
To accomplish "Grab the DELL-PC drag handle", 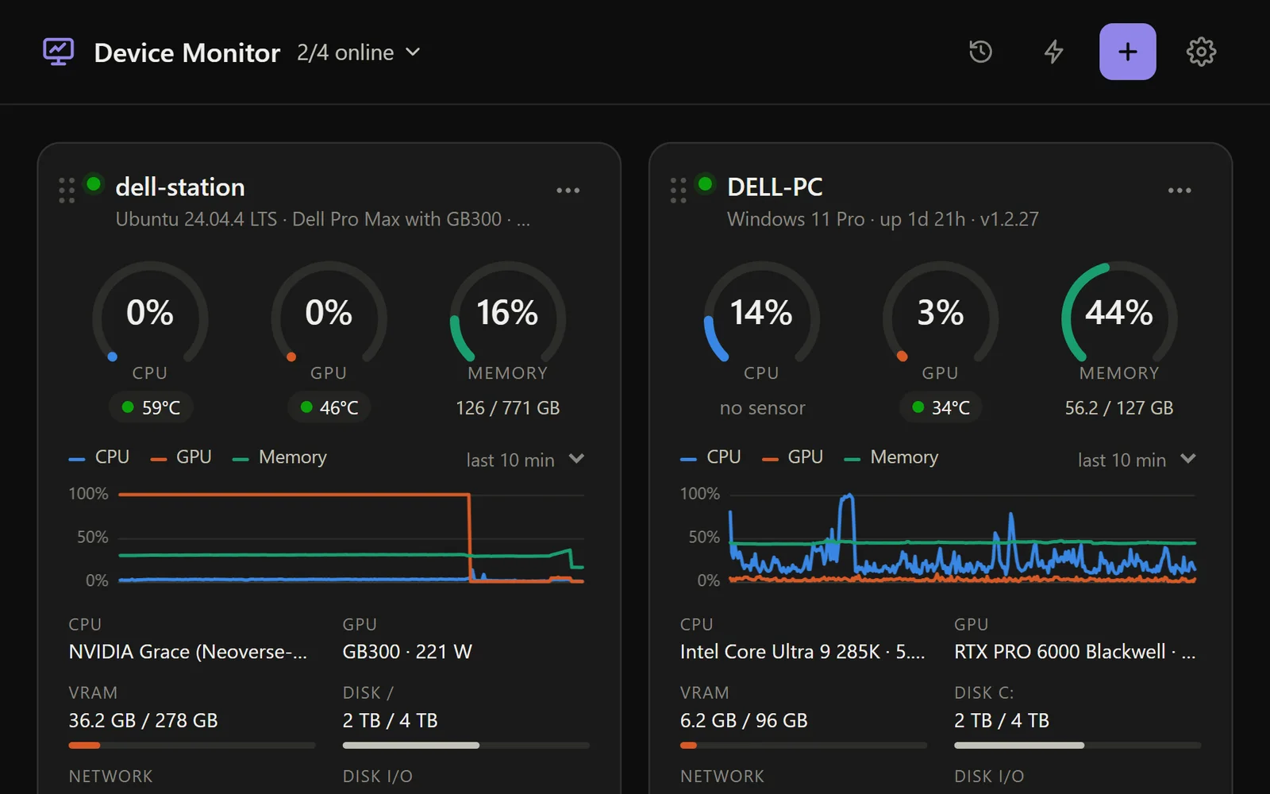I will pos(678,191).
